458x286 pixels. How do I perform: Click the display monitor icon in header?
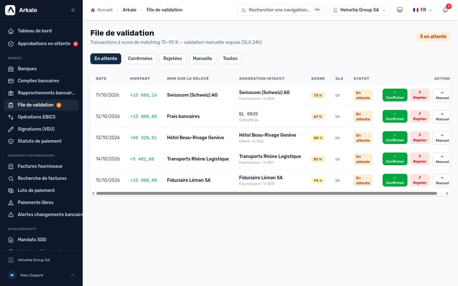[400, 10]
